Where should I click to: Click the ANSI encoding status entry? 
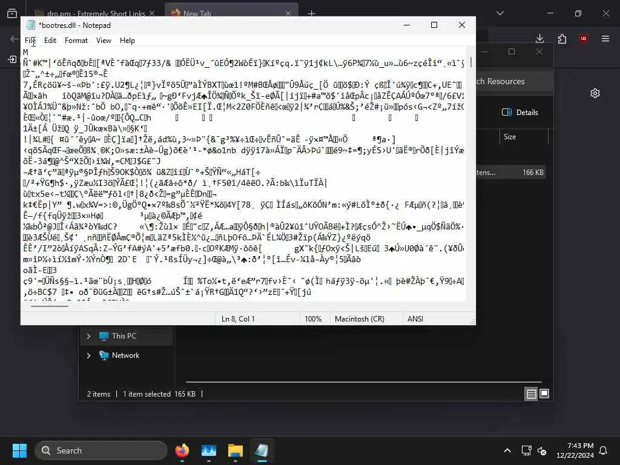(415, 318)
